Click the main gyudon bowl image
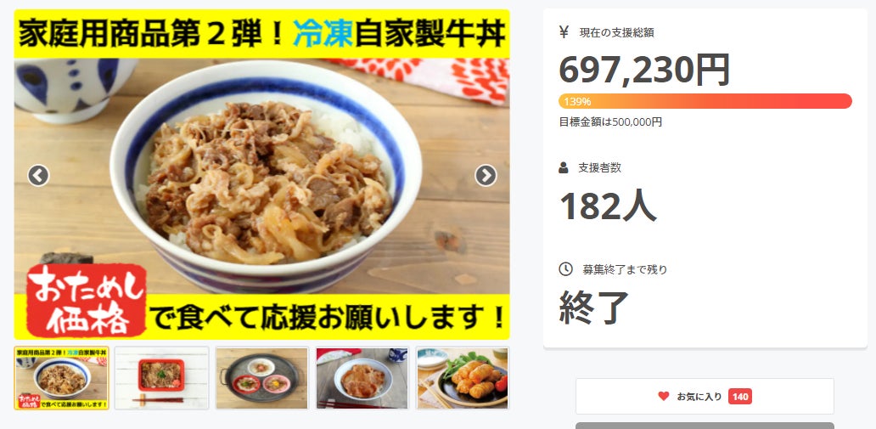The width and height of the screenshot is (876, 429). click(x=262, y=174)
